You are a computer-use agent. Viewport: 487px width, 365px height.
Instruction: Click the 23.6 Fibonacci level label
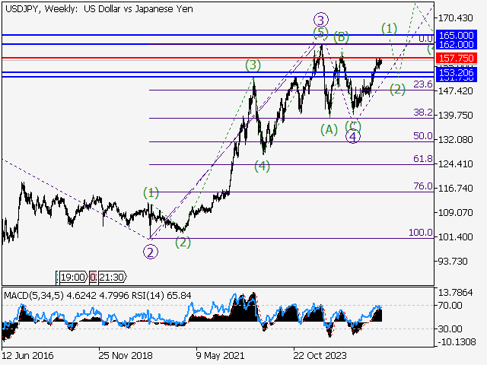click(422, 84)
